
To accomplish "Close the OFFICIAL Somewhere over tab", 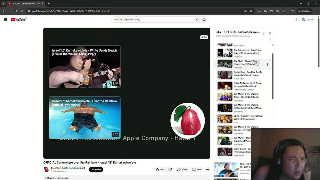I will coord(42,3).
